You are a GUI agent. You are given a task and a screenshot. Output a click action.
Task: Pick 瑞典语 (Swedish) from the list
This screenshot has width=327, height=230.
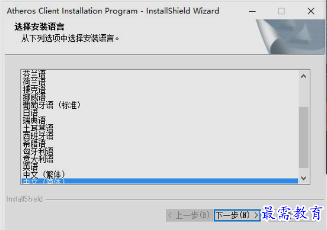pyautogui.click(x=160, y=121)
